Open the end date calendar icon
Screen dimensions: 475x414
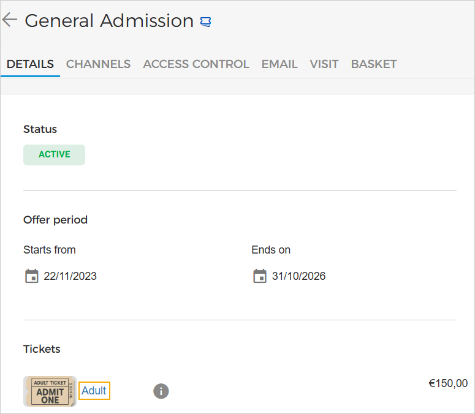point(260,276)
